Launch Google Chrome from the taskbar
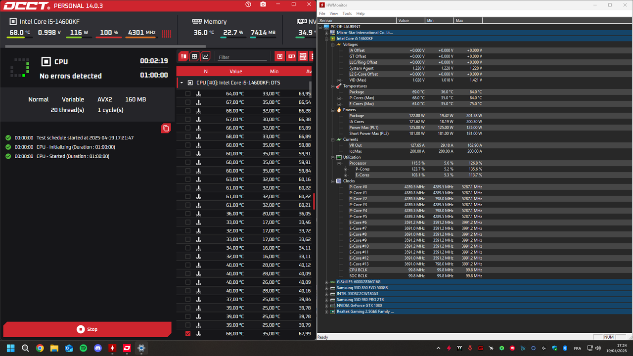Screen dimensions: 633x356 (x=40, y=348)
